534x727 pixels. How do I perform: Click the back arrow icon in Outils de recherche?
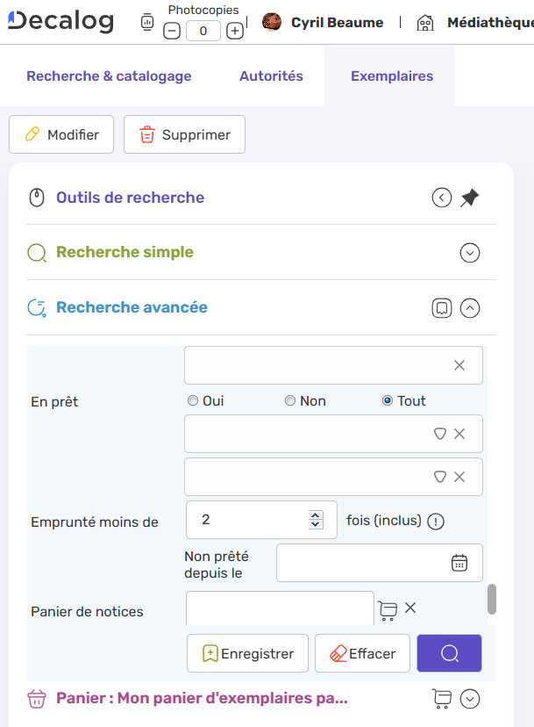tap(441, 198)
